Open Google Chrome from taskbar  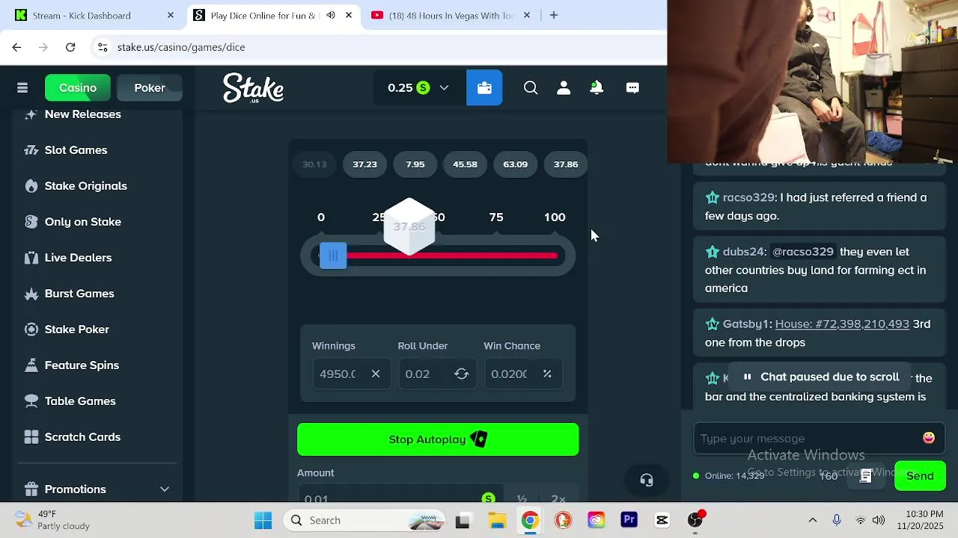pos(530,520)
